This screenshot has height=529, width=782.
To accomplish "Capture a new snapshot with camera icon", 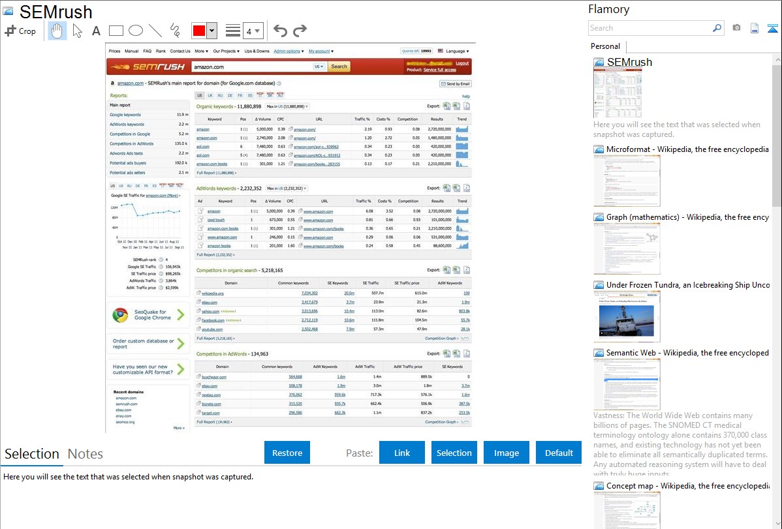I will click(736, 28).
